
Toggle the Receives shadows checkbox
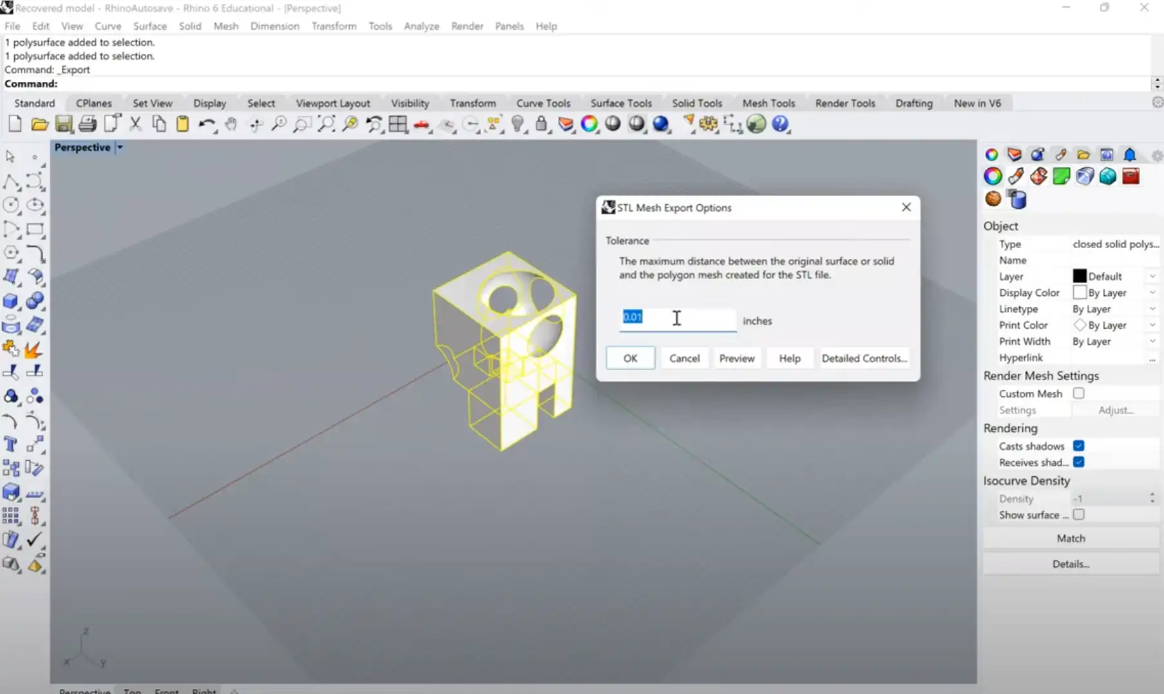coord(1079,462)
